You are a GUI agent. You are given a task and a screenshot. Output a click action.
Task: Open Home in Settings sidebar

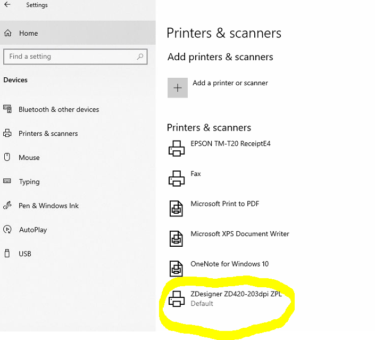(78, 33)
